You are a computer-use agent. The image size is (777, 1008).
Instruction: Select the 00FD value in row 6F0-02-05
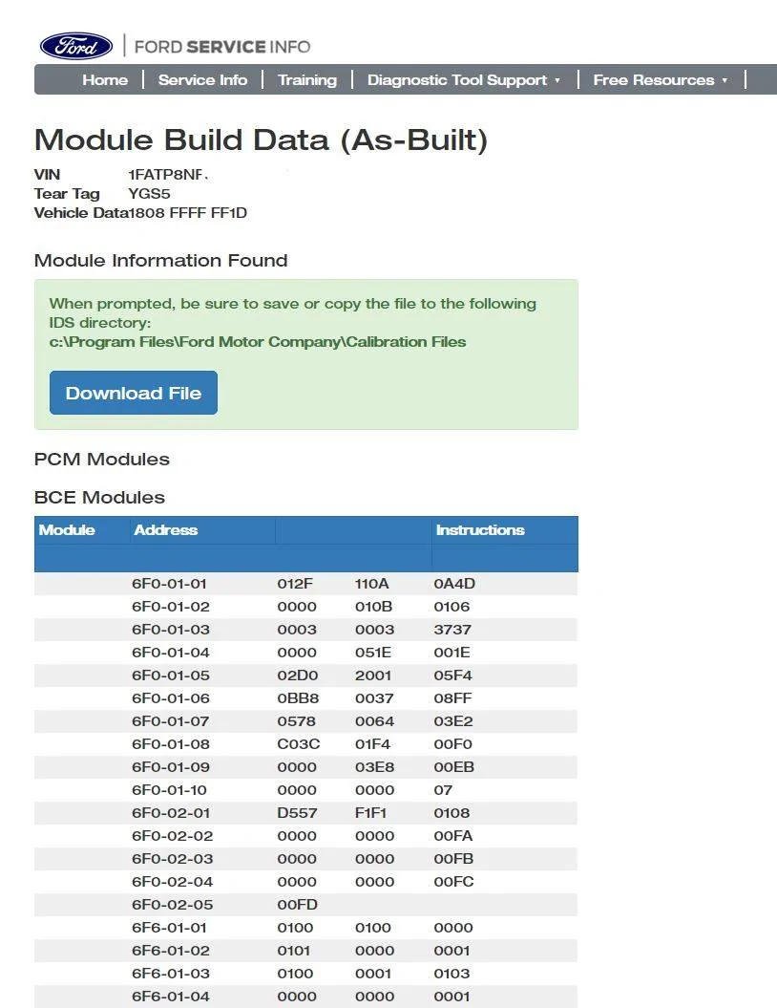(297, 905)
